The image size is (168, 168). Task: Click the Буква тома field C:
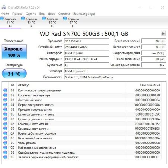pos(86,65)
